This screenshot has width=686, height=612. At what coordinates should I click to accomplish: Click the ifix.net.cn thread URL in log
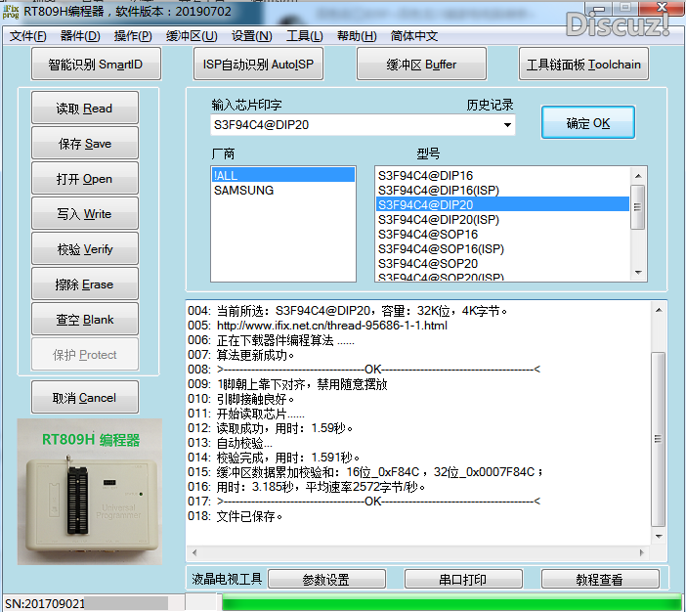point(332,326)
